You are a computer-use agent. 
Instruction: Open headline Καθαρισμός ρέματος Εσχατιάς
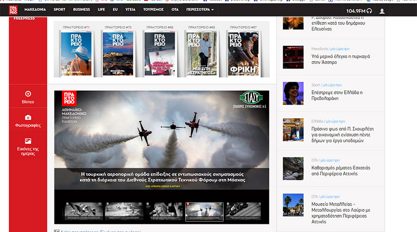[x=341, y=171]
